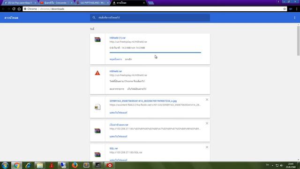Click the page vertical scrollbar thumb
The height and width of the screenshot is (169, 300).
(x=298, y=41)
